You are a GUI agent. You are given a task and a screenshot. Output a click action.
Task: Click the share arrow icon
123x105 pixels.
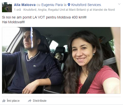pyautogui.click(x=30, y=101)
